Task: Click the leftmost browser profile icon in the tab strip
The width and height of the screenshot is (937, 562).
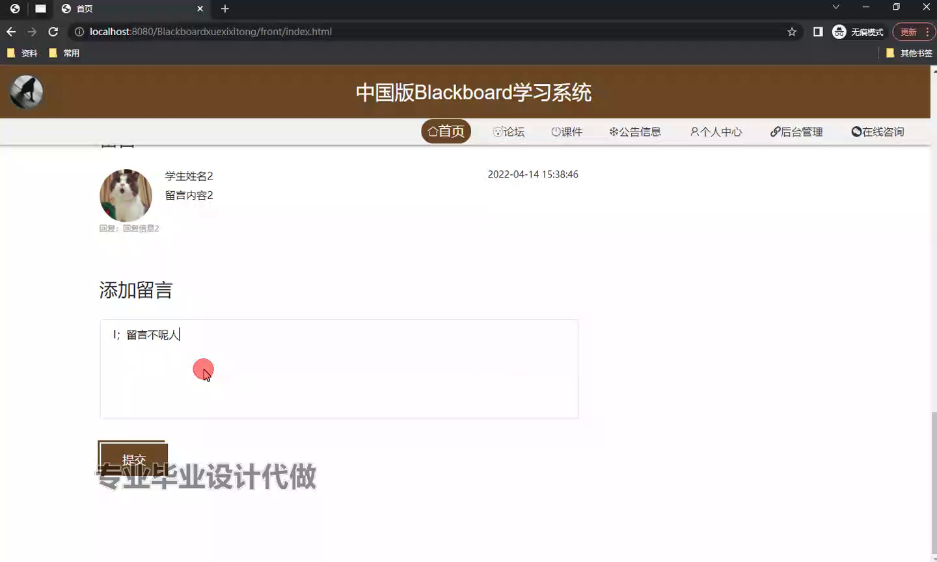Action: click(x=15, y=8)
